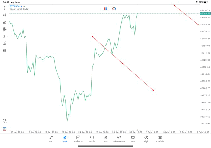Open the accounts (บัญชี) tab

[146, 139]
